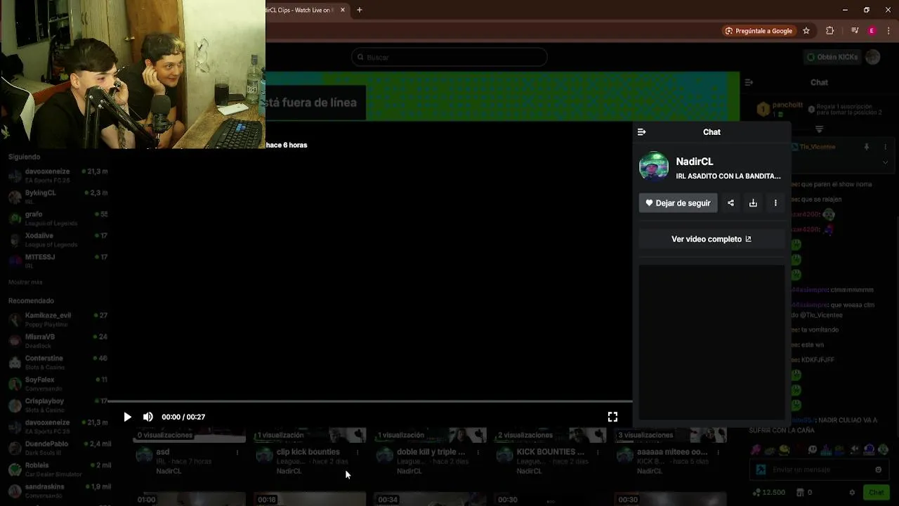Open Chrome three-dot menu
The width and height of the screenshot is (899, 506).
click(889, 31)
